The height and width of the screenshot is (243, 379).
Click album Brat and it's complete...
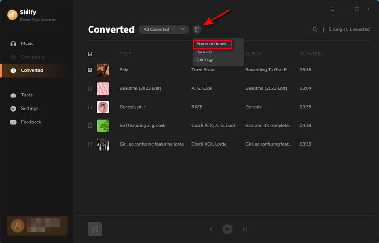pyautogui.click(x=269, y=125)
